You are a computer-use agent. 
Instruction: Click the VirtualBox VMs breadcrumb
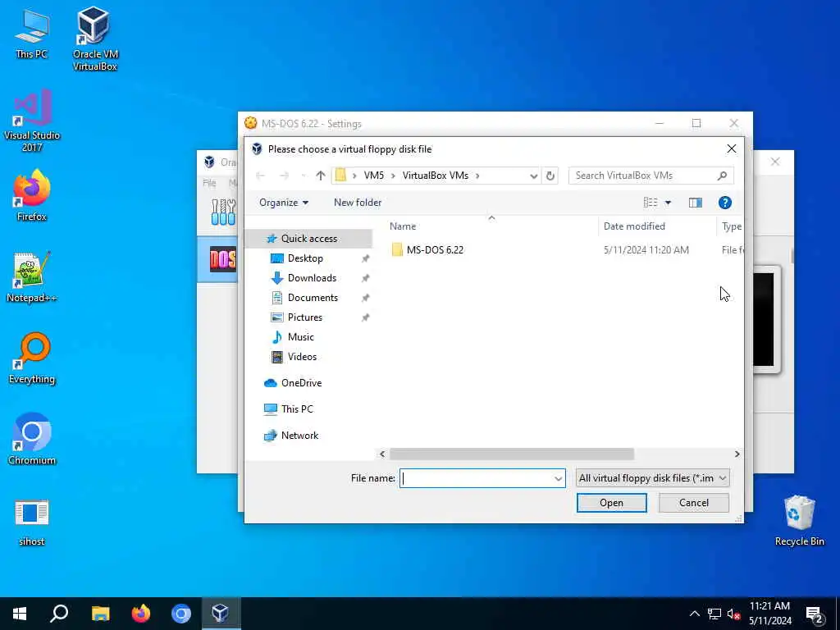pyautogui.click(x=436, y=176)
